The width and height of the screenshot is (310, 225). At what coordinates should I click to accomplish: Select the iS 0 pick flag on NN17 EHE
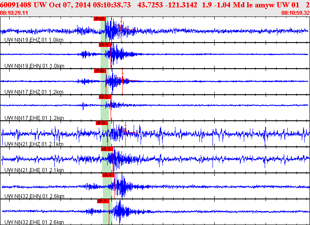pos(105,97)
